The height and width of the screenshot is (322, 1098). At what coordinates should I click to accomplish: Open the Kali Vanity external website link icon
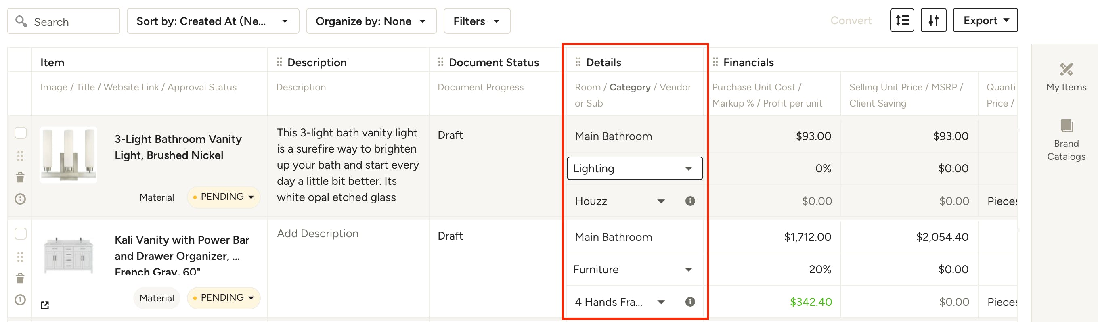45,305
